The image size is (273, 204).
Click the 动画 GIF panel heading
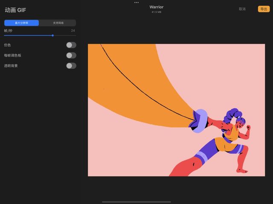point(15,10)
